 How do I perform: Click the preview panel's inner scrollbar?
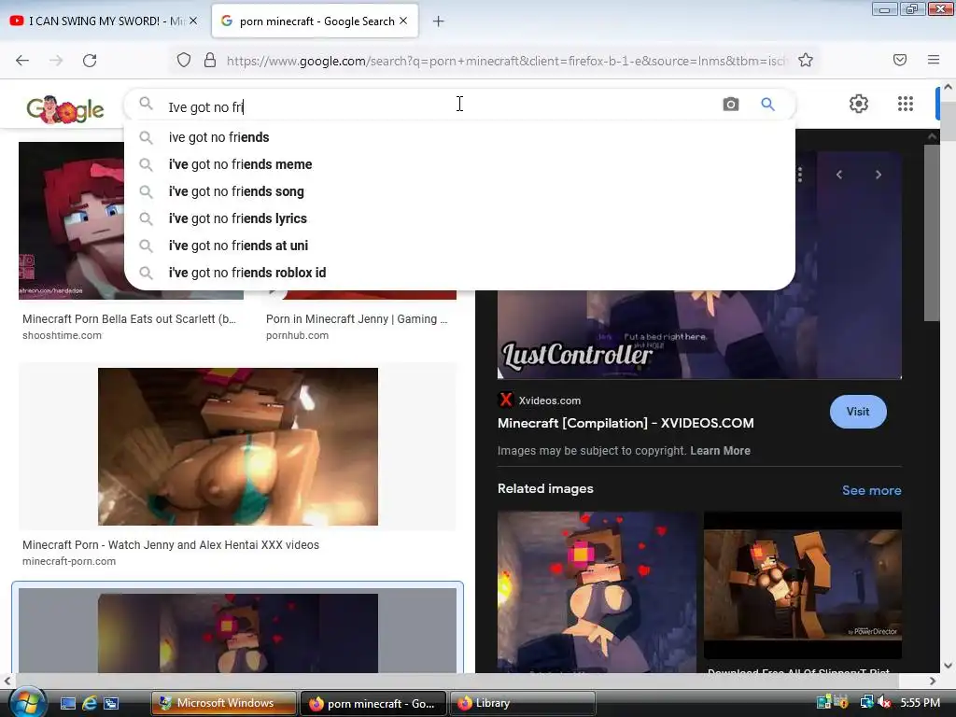click(x=931, y=232)
